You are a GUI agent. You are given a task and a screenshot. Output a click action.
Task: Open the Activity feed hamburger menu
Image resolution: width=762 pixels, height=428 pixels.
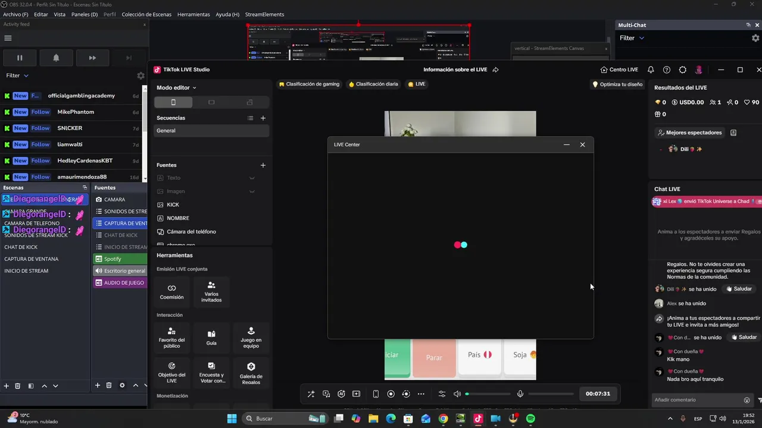(x=8, y=38)
